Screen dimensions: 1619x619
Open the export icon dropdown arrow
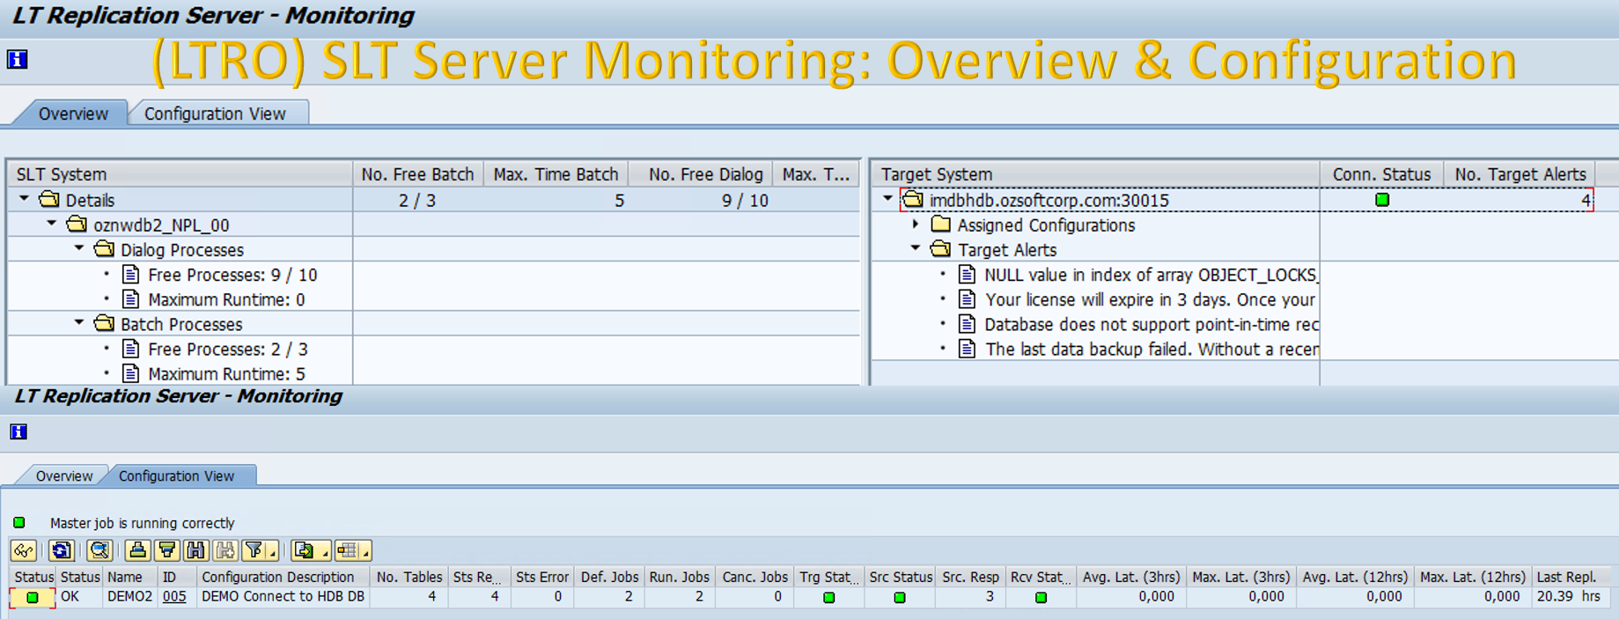point(325,553)
